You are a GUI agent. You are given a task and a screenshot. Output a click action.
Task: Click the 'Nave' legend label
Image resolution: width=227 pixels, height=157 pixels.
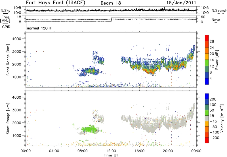216,20
